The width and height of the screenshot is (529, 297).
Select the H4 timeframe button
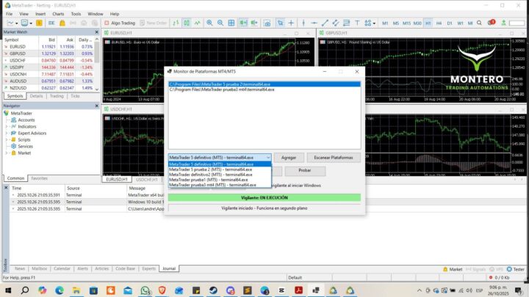pos(439,23)
